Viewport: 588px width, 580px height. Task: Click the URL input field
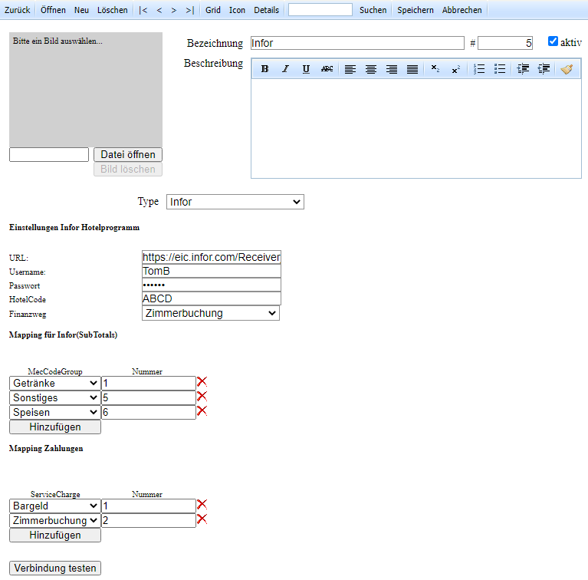tap(212, 257)
